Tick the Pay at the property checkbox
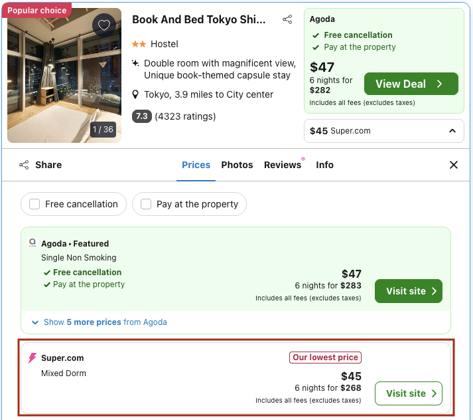Screen dimensions: 473x420 (146, 204)
